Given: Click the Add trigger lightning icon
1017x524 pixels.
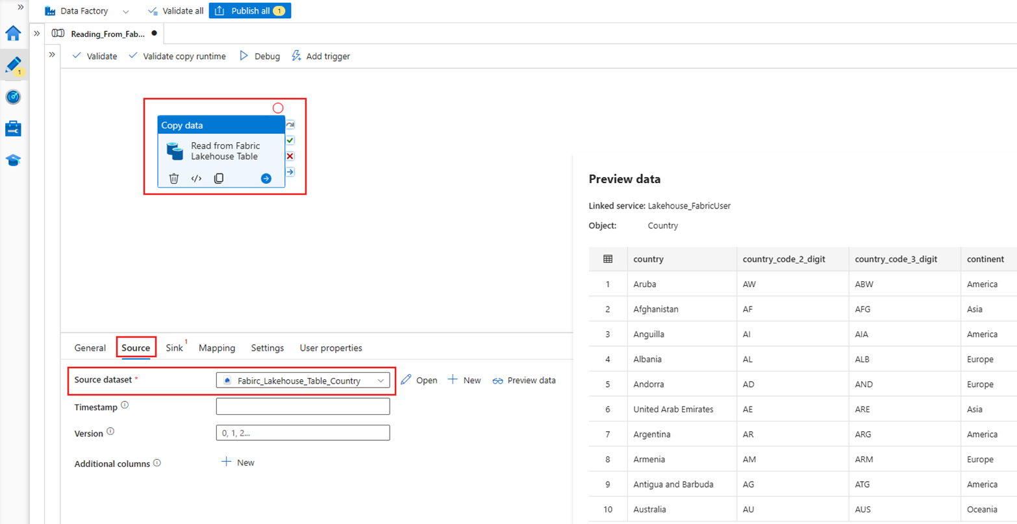Looking at the screenshot, I should (297, 56).
